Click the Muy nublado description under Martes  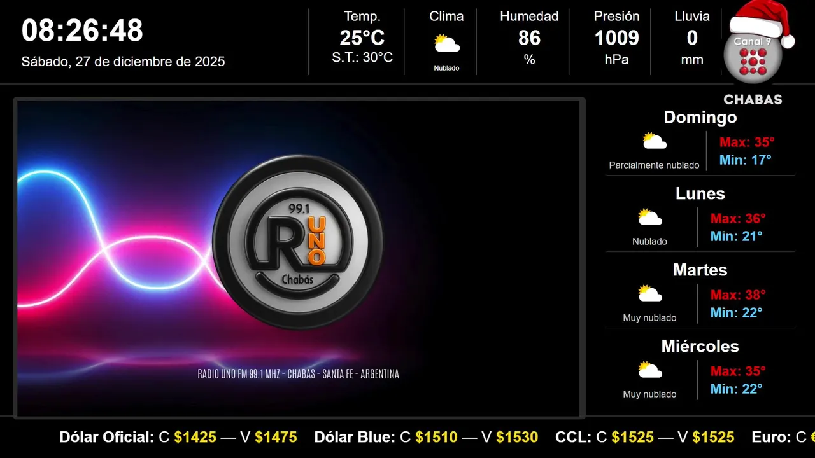pos(649,318)
